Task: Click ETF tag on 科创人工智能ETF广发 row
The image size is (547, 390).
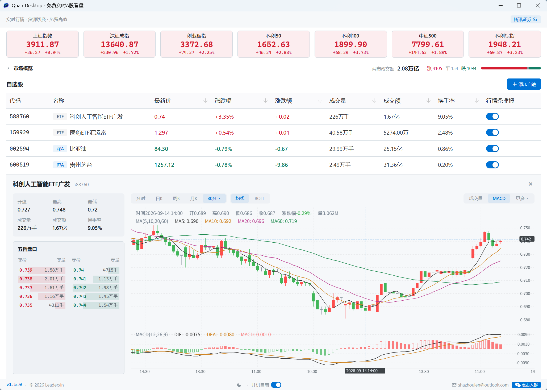Action: tap(60, 117)
